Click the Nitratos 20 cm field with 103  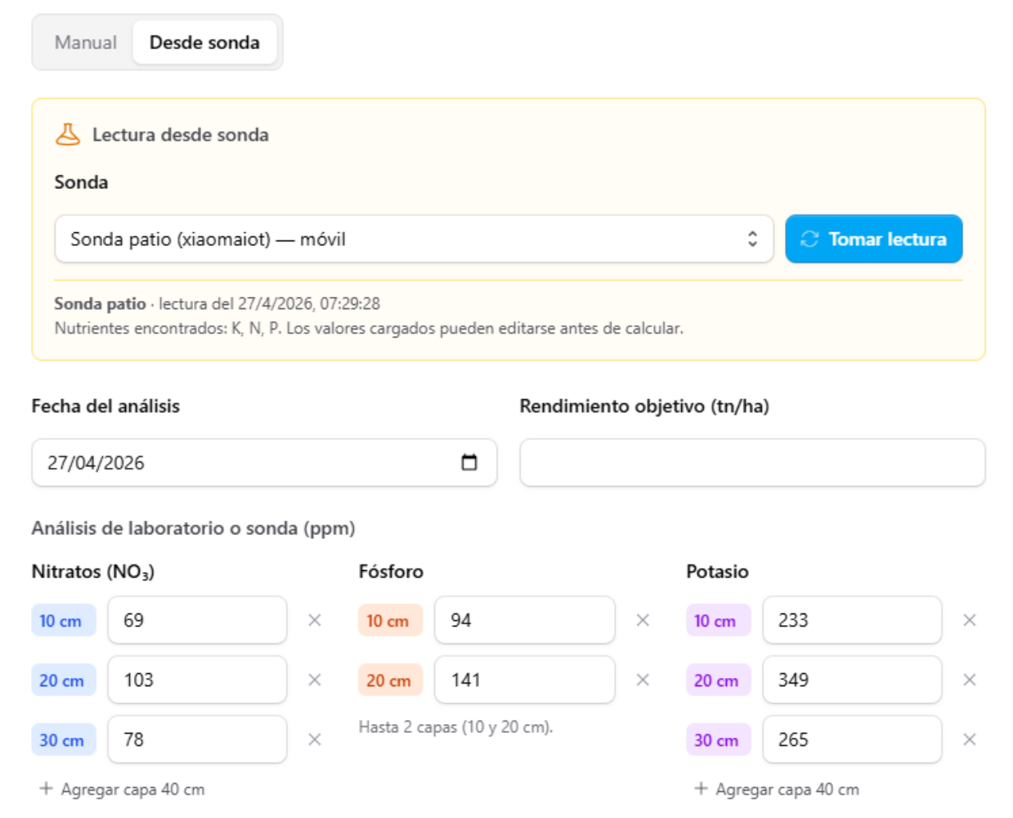coord(197,680)
